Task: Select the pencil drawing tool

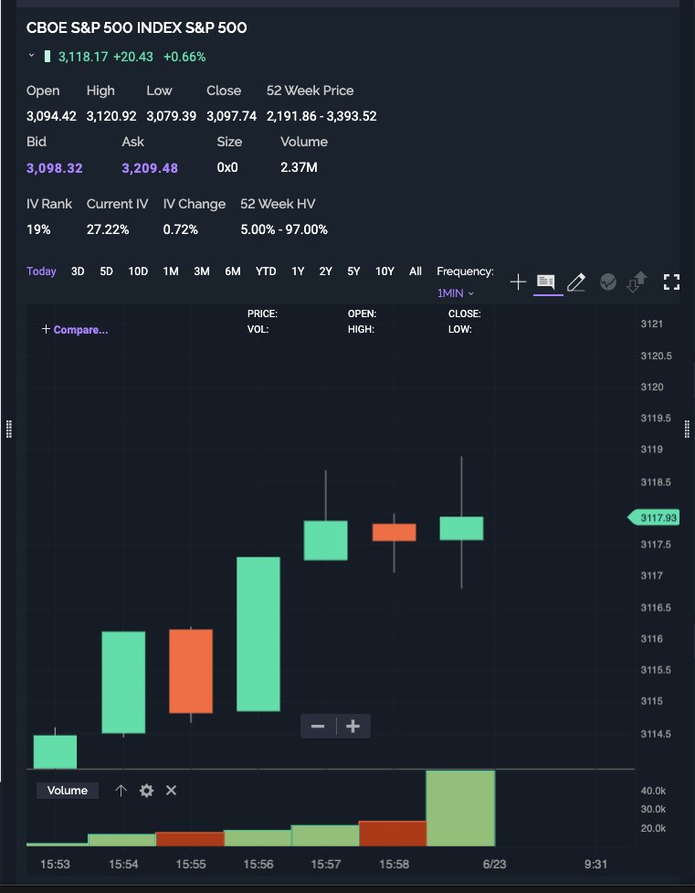Action: coord(576,282)
